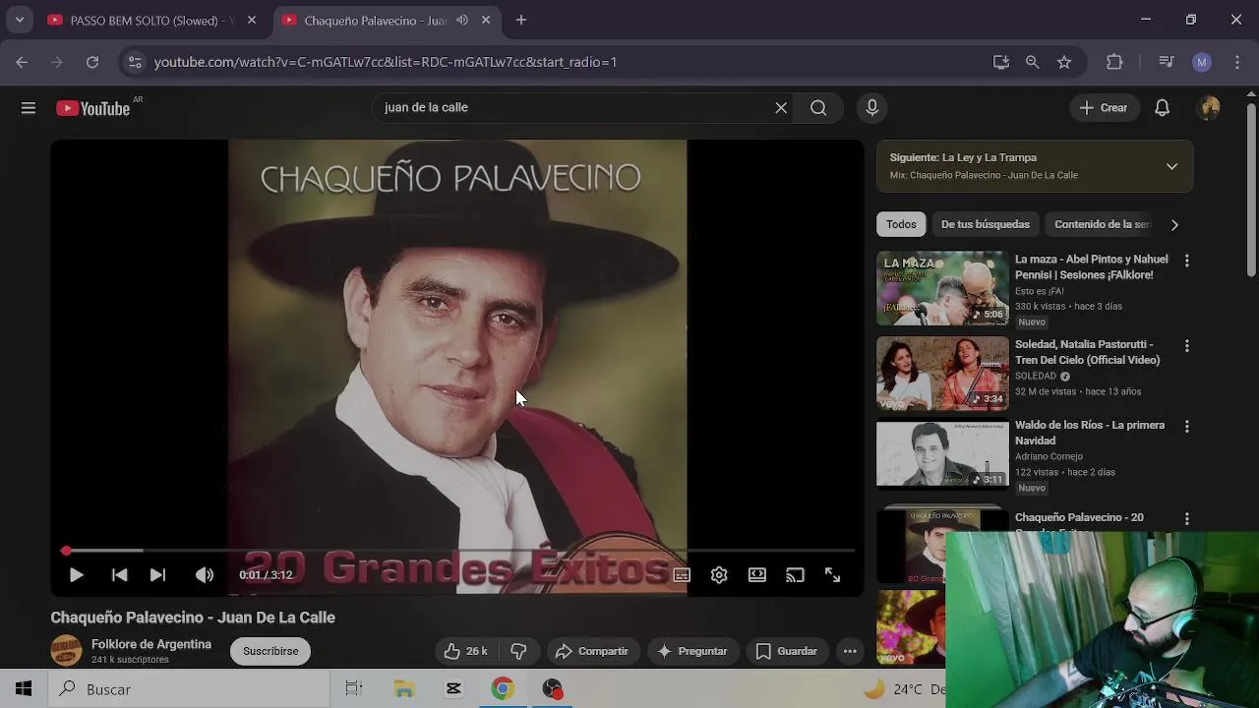Open the player settings gear

[719, 575]
